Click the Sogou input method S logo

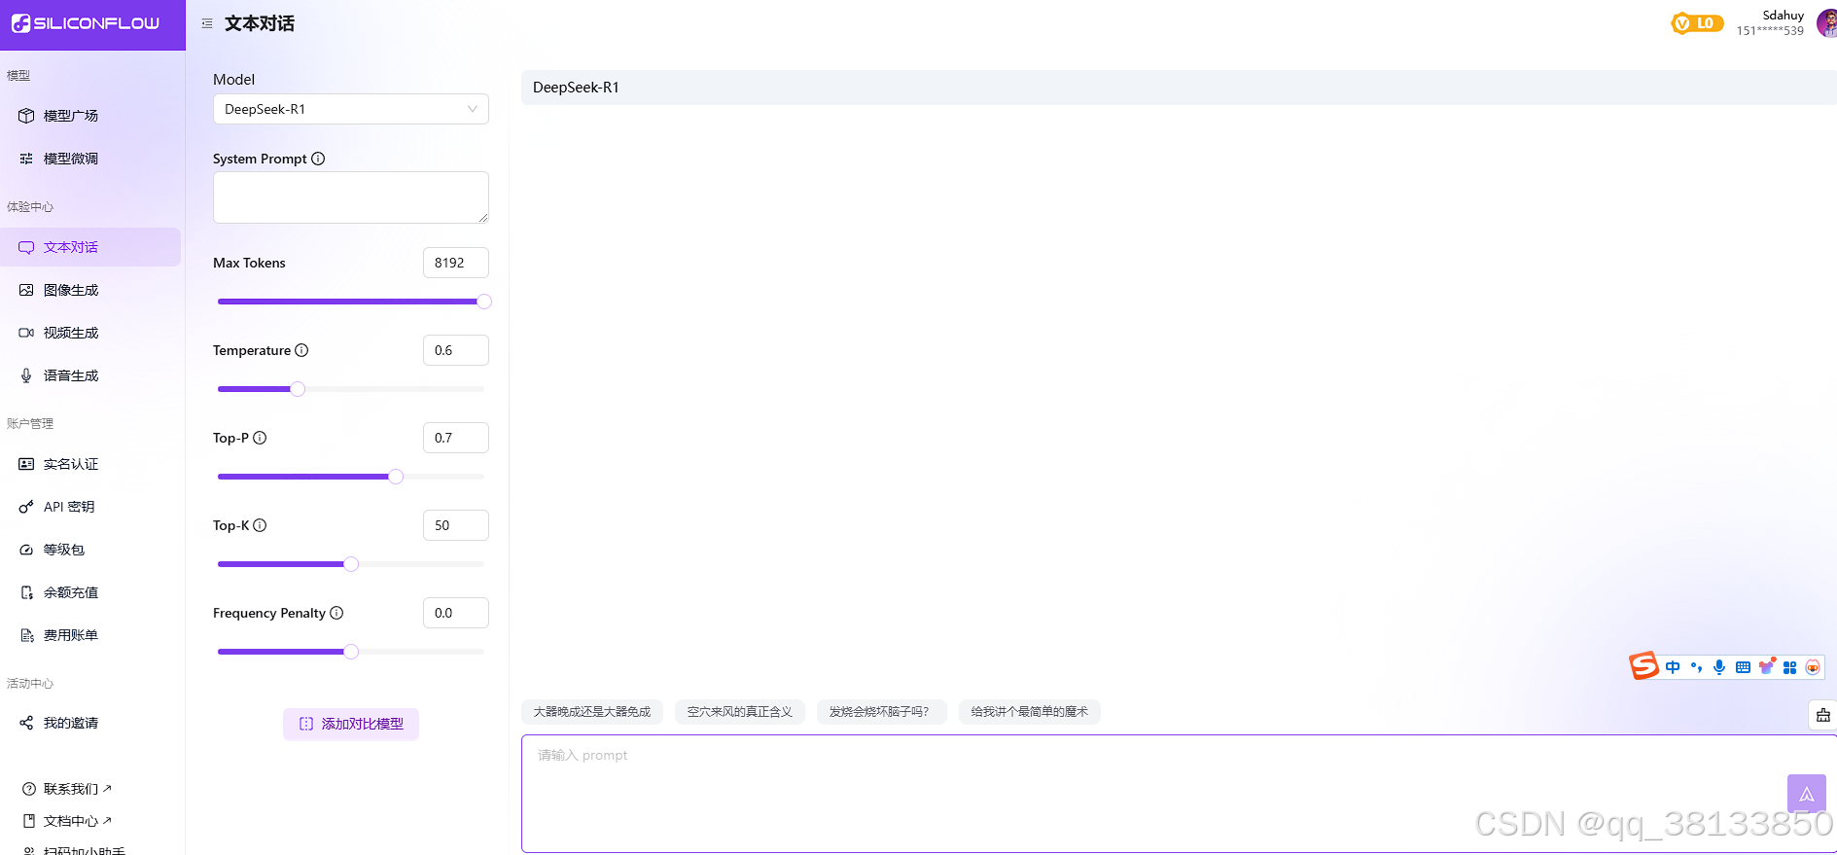(x=1643, y=666)
